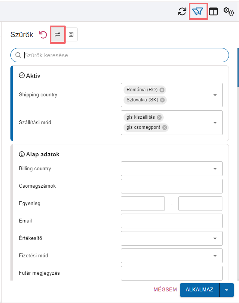Open the column layout icon
Screen dimensions: 239x303
point(214,11)
